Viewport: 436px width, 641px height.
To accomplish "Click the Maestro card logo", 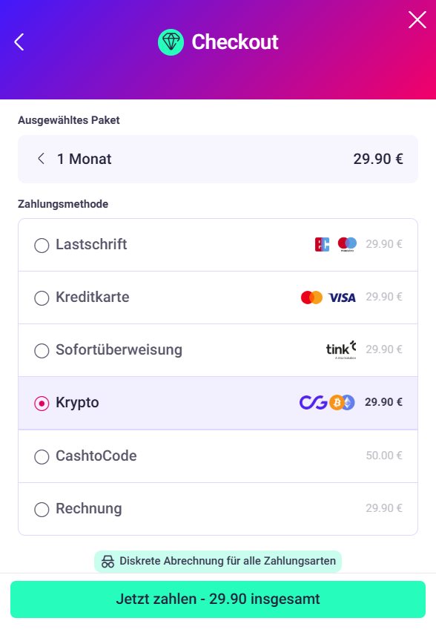I will pyautogui.click(x=347, y=244).
